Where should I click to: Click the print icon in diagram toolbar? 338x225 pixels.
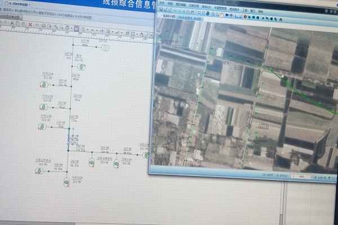point(44,26)
